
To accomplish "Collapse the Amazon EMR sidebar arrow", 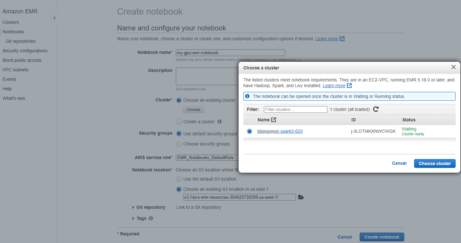I will 54,18.
